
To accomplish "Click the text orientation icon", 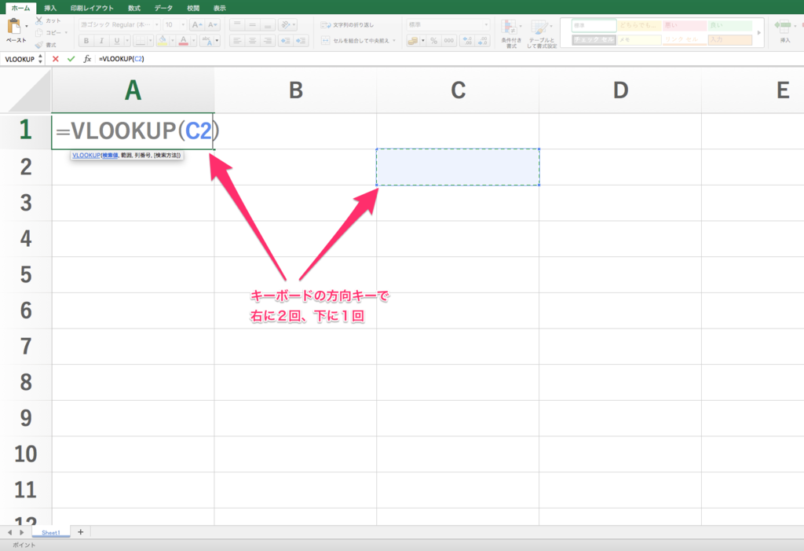I will pos(286,24).
